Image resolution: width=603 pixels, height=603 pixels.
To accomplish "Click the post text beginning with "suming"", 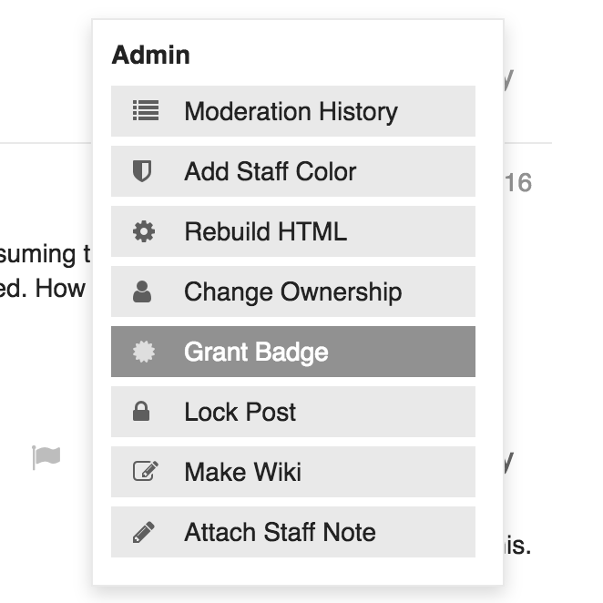I will 46,252.
